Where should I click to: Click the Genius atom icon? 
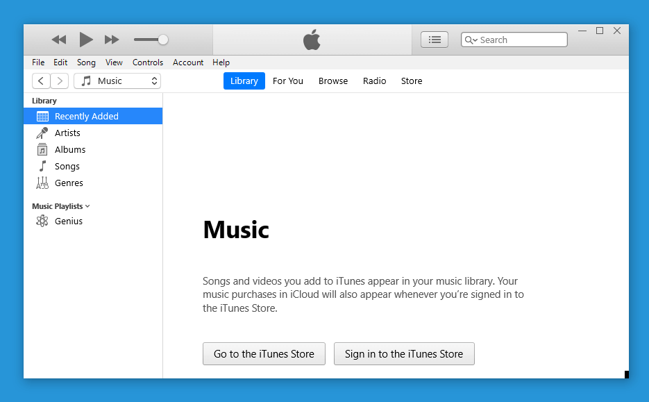point(42,221)
